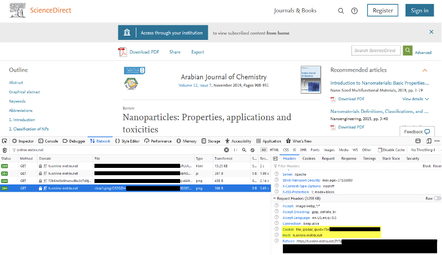
Task: Click Access through your institution button
Action: [163, 33]
